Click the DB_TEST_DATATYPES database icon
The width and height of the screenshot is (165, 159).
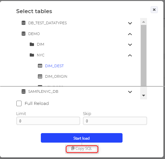[x=24, y=23]
